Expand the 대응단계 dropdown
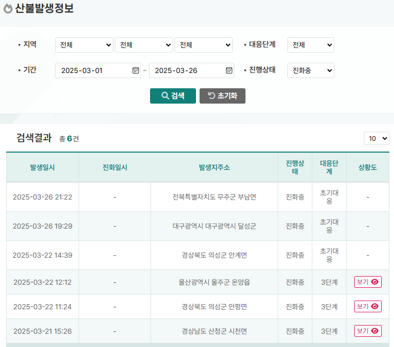This screenshot has height=347, width=394. [311, 45]
